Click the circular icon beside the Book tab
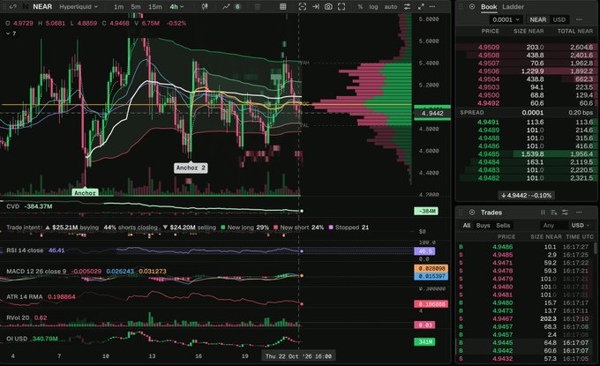Image resolution: width=600 pixels, height=366 pixels. (472, 6)
